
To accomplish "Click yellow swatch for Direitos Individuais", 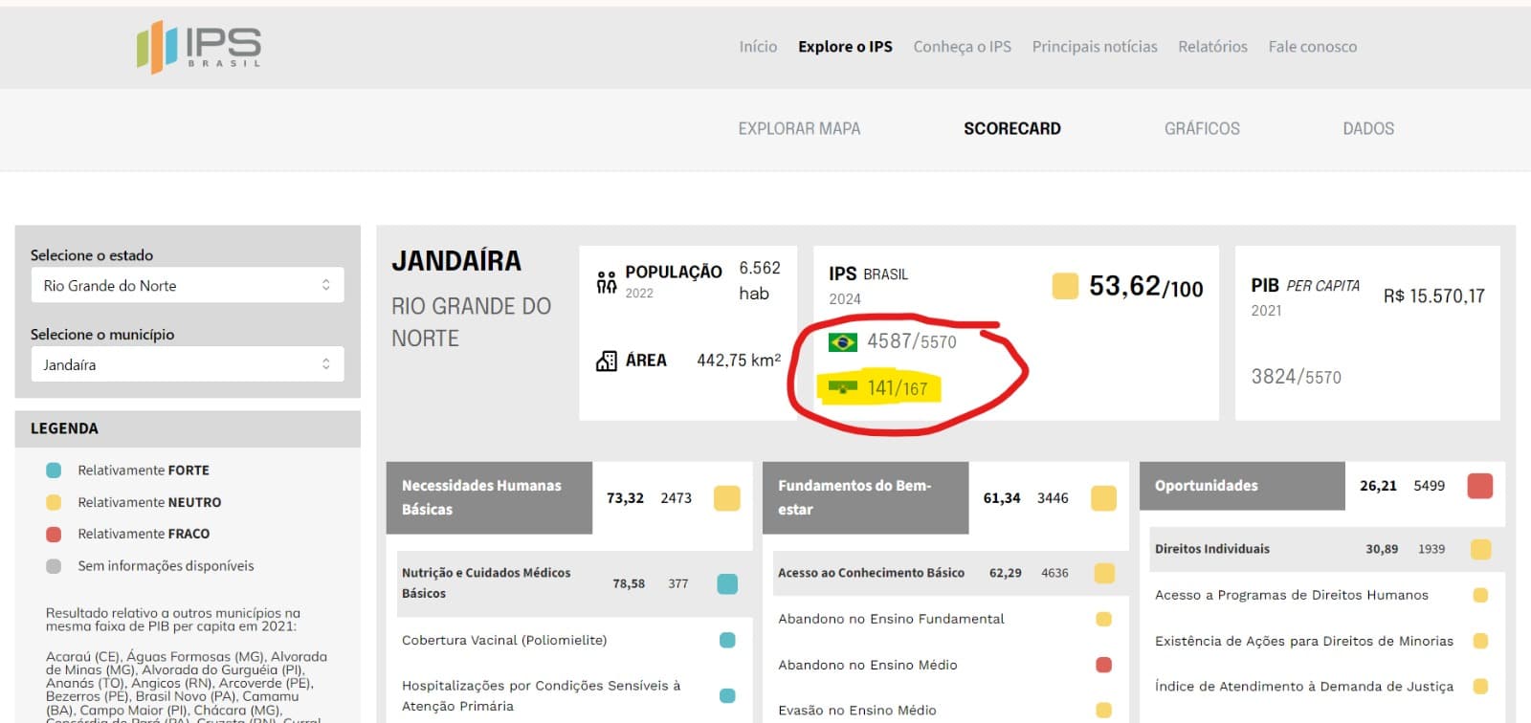I will (1481, 549).
